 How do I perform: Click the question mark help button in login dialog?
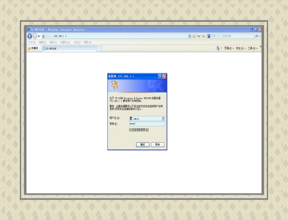160,76
